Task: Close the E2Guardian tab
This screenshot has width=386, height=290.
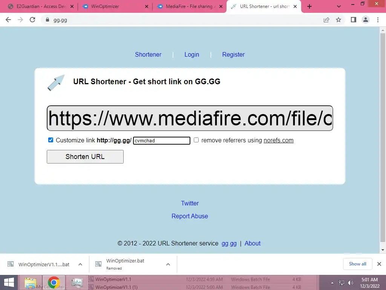Action: tap(72, 6)
